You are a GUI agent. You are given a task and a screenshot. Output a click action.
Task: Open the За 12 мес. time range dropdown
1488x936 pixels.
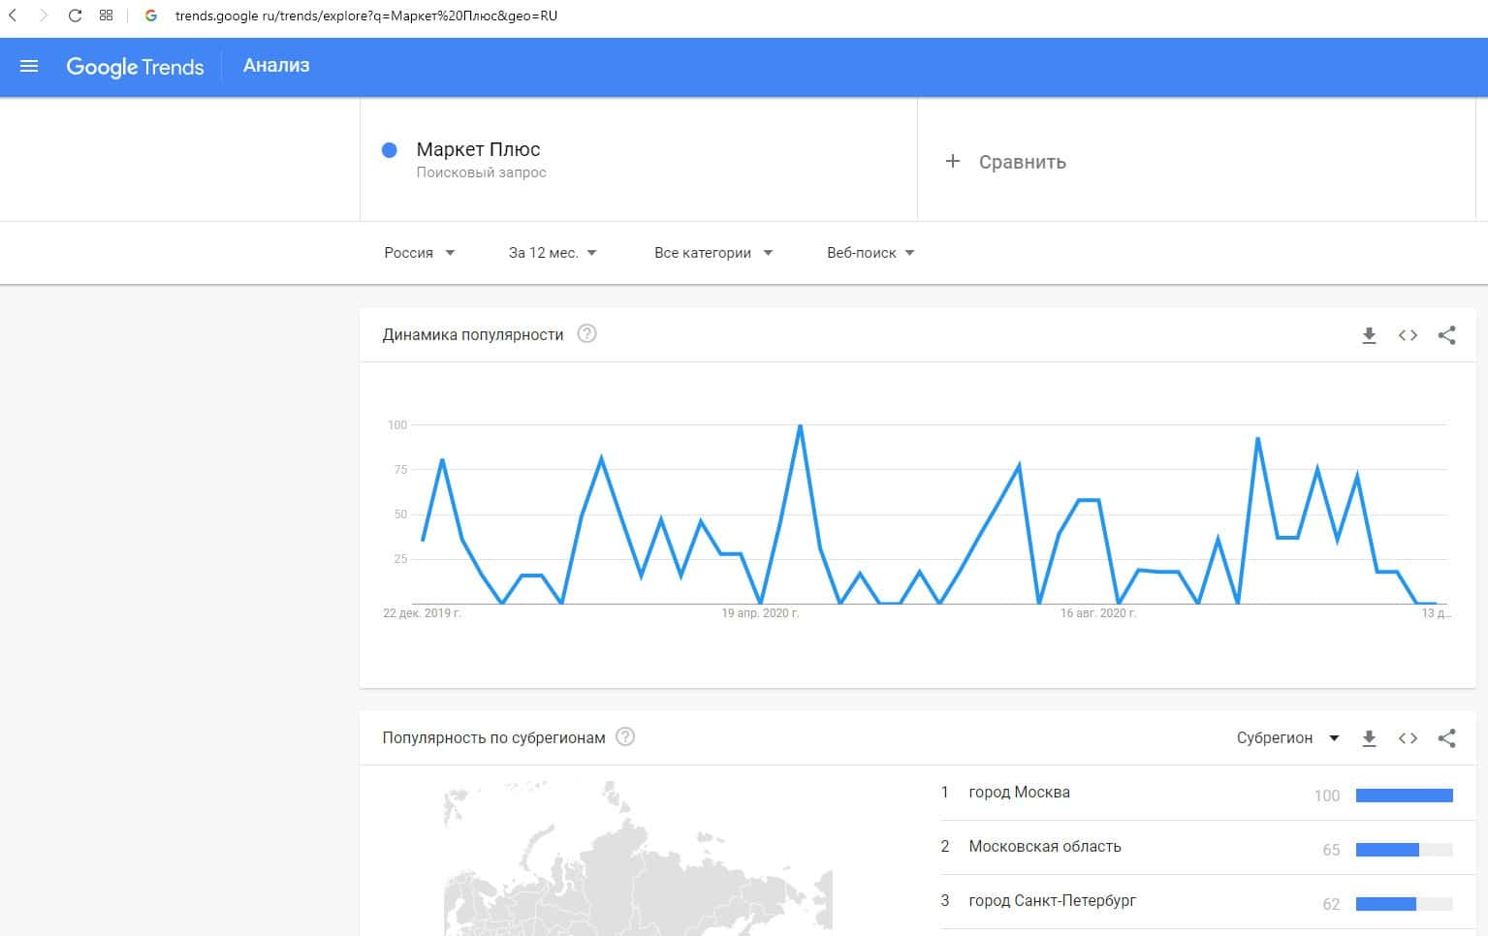[x=553, y=253]
